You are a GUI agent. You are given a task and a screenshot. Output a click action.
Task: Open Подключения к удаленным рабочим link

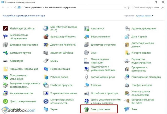103,68
